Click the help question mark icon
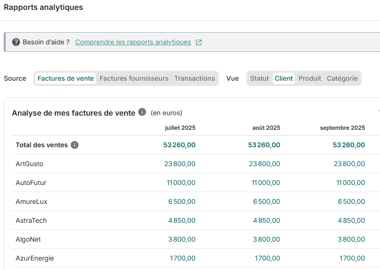Screen dimensions: 380x269 coord(16,42)
